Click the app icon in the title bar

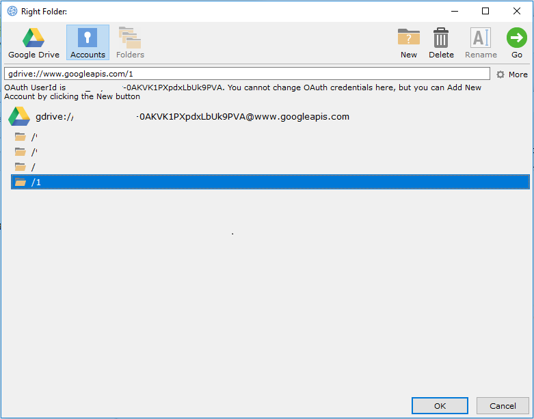click(12, 11)
